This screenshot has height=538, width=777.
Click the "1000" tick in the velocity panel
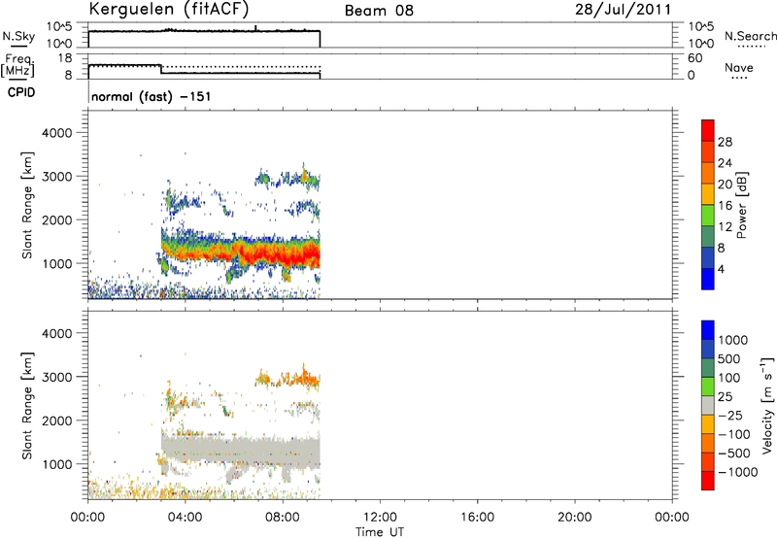pyautogui.click(x=56, y=464)
